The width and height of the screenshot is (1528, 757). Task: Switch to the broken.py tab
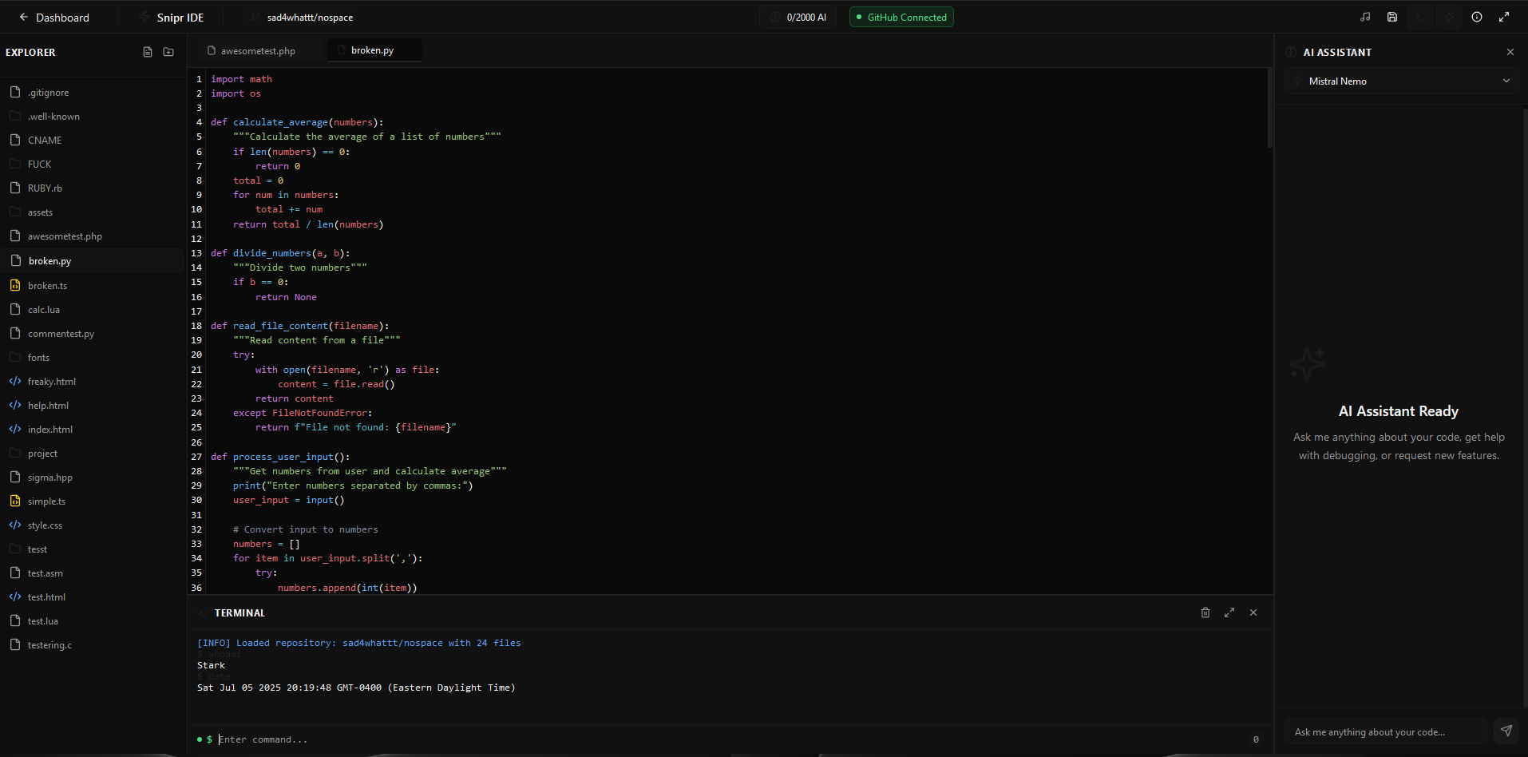pyautogui.click(x=373, y=50)
